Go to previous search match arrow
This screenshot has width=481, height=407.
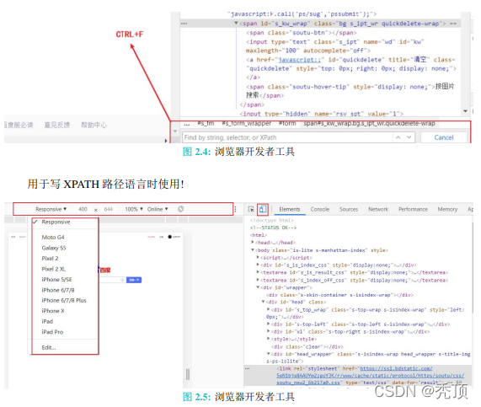[x=398, y=137]
